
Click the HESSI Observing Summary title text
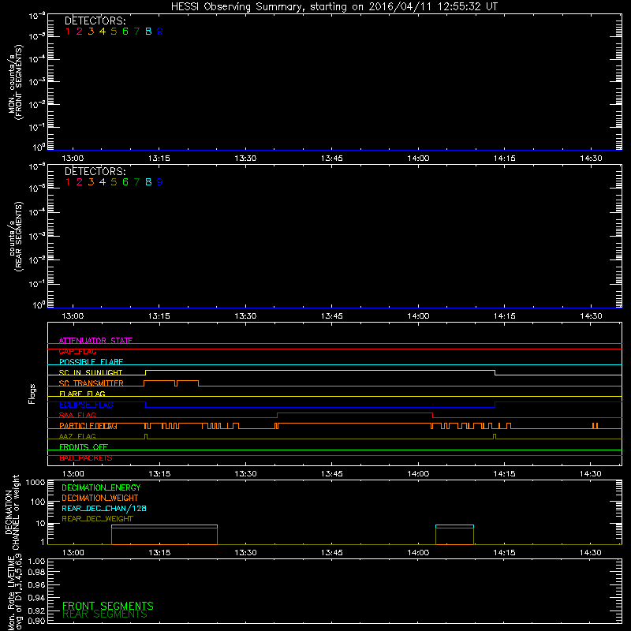(x=334, y=6)
